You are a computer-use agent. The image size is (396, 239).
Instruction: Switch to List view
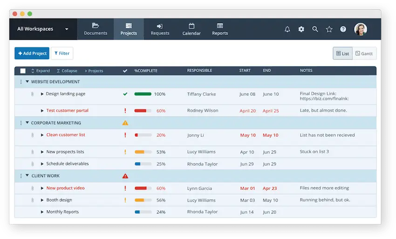point(342,53)
